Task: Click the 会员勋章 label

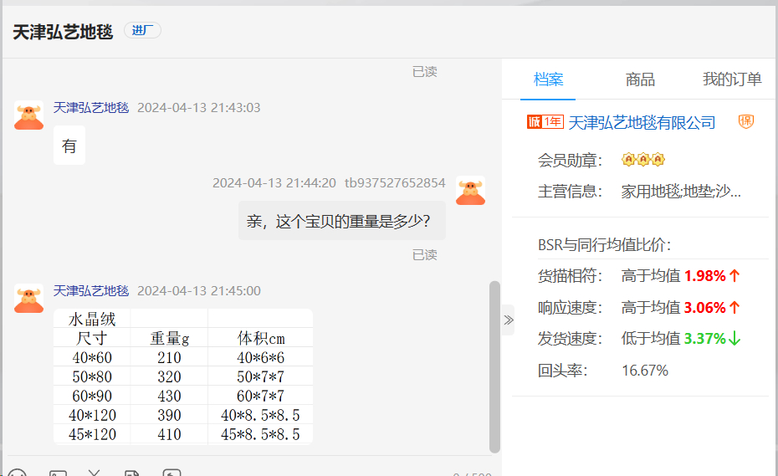Action: click(570, 161)
